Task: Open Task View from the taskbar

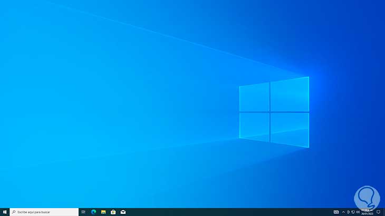Action: 83,212
